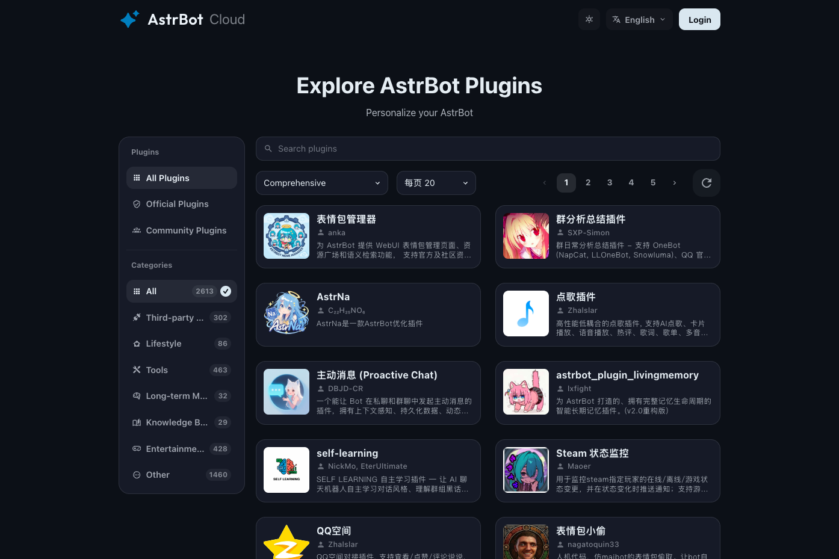
Task: Go to page 5 of plugins
Action: (653, 183)
